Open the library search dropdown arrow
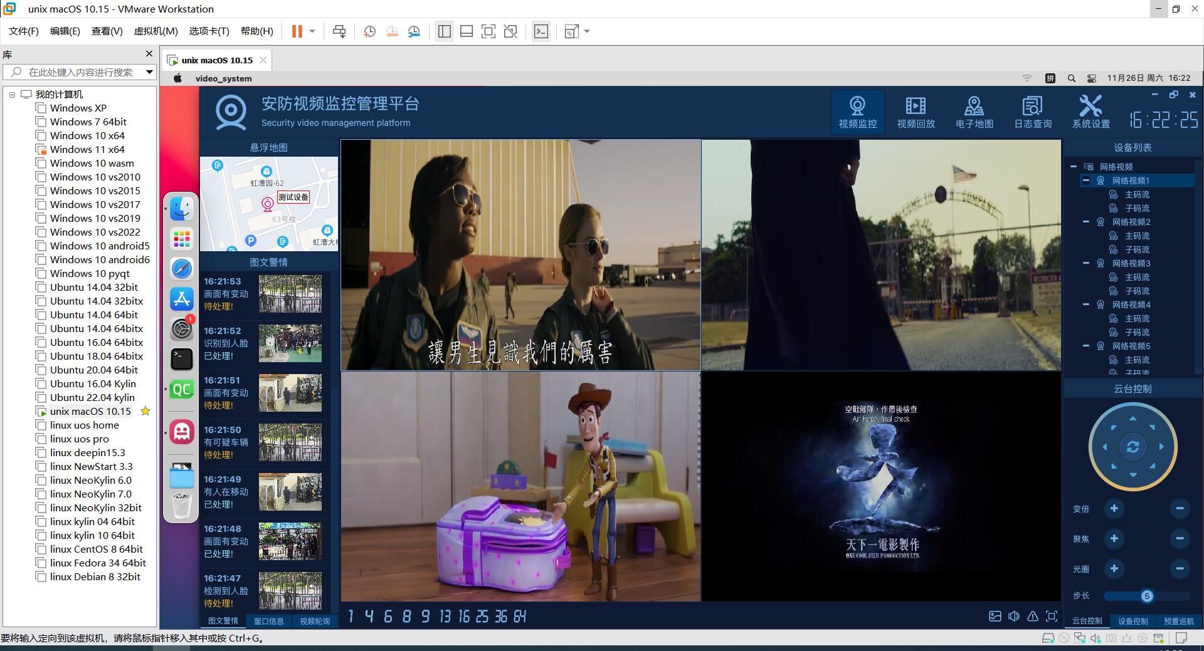The height and width of the screenshot is (651, 1204). (x=149, y=72)
